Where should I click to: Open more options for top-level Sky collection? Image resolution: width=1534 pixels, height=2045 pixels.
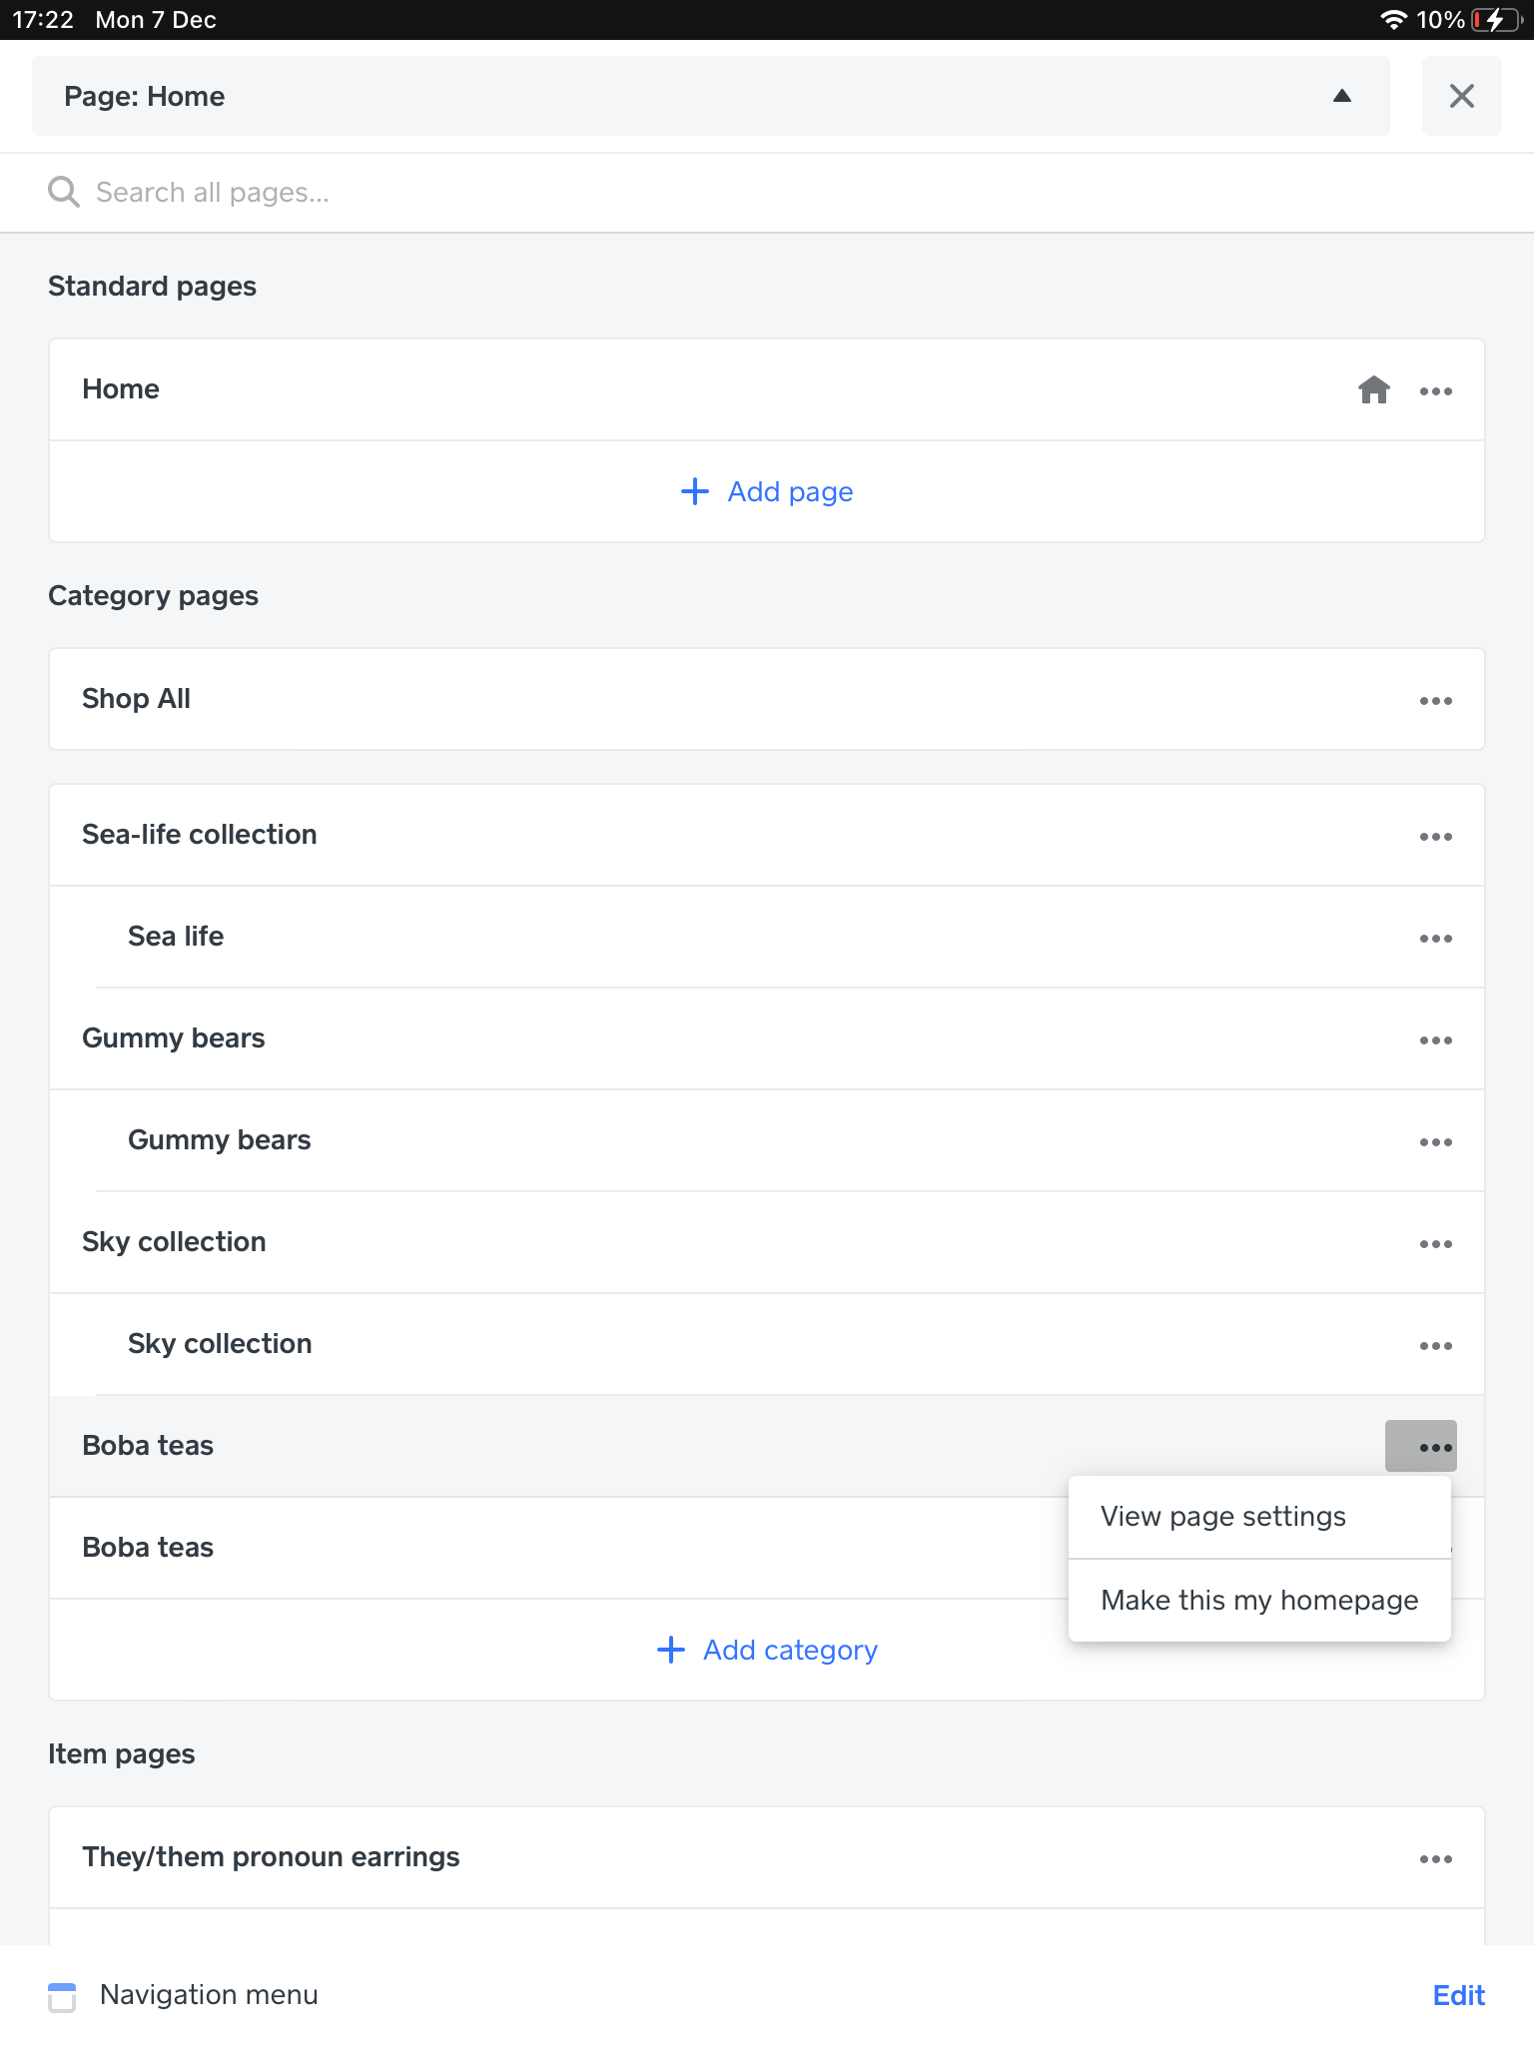[x=1435, y=1244]
